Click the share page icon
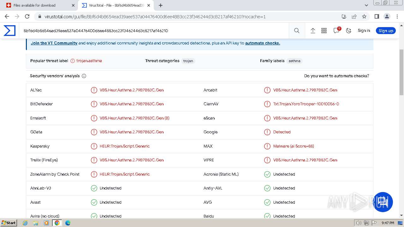This screenshot has height=227, width=404. (x=354, y=16)
